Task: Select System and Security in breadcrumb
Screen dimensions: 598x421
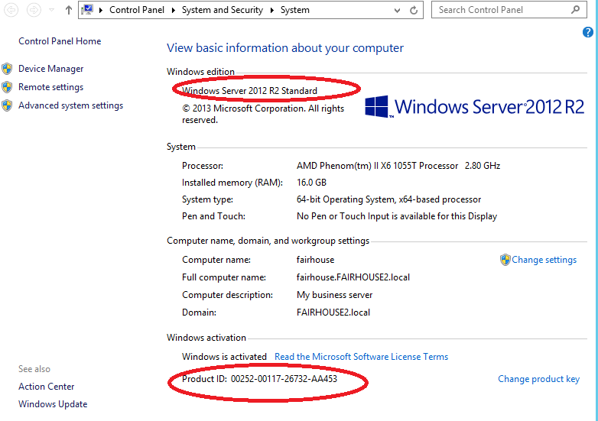Action: coord(223,10)
